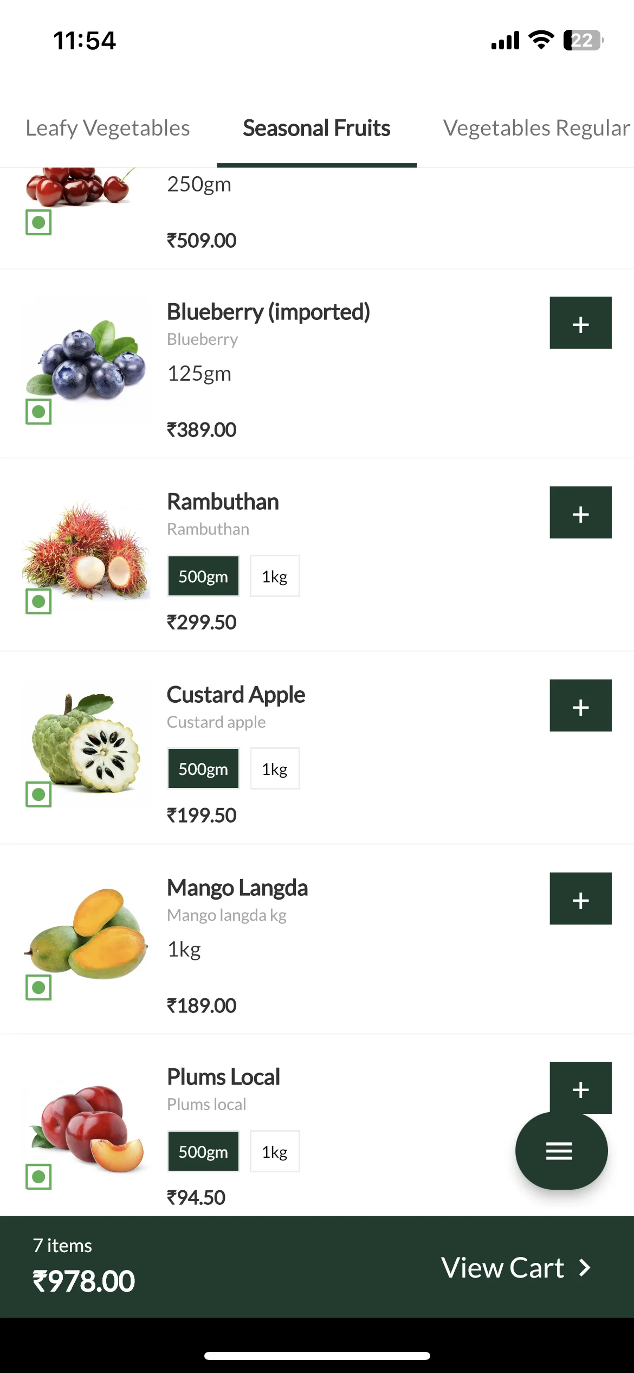This screenshot has width=634, height=1373.
Task: Add Rambuthan to cart via plus icon
Action: (580, 512)
